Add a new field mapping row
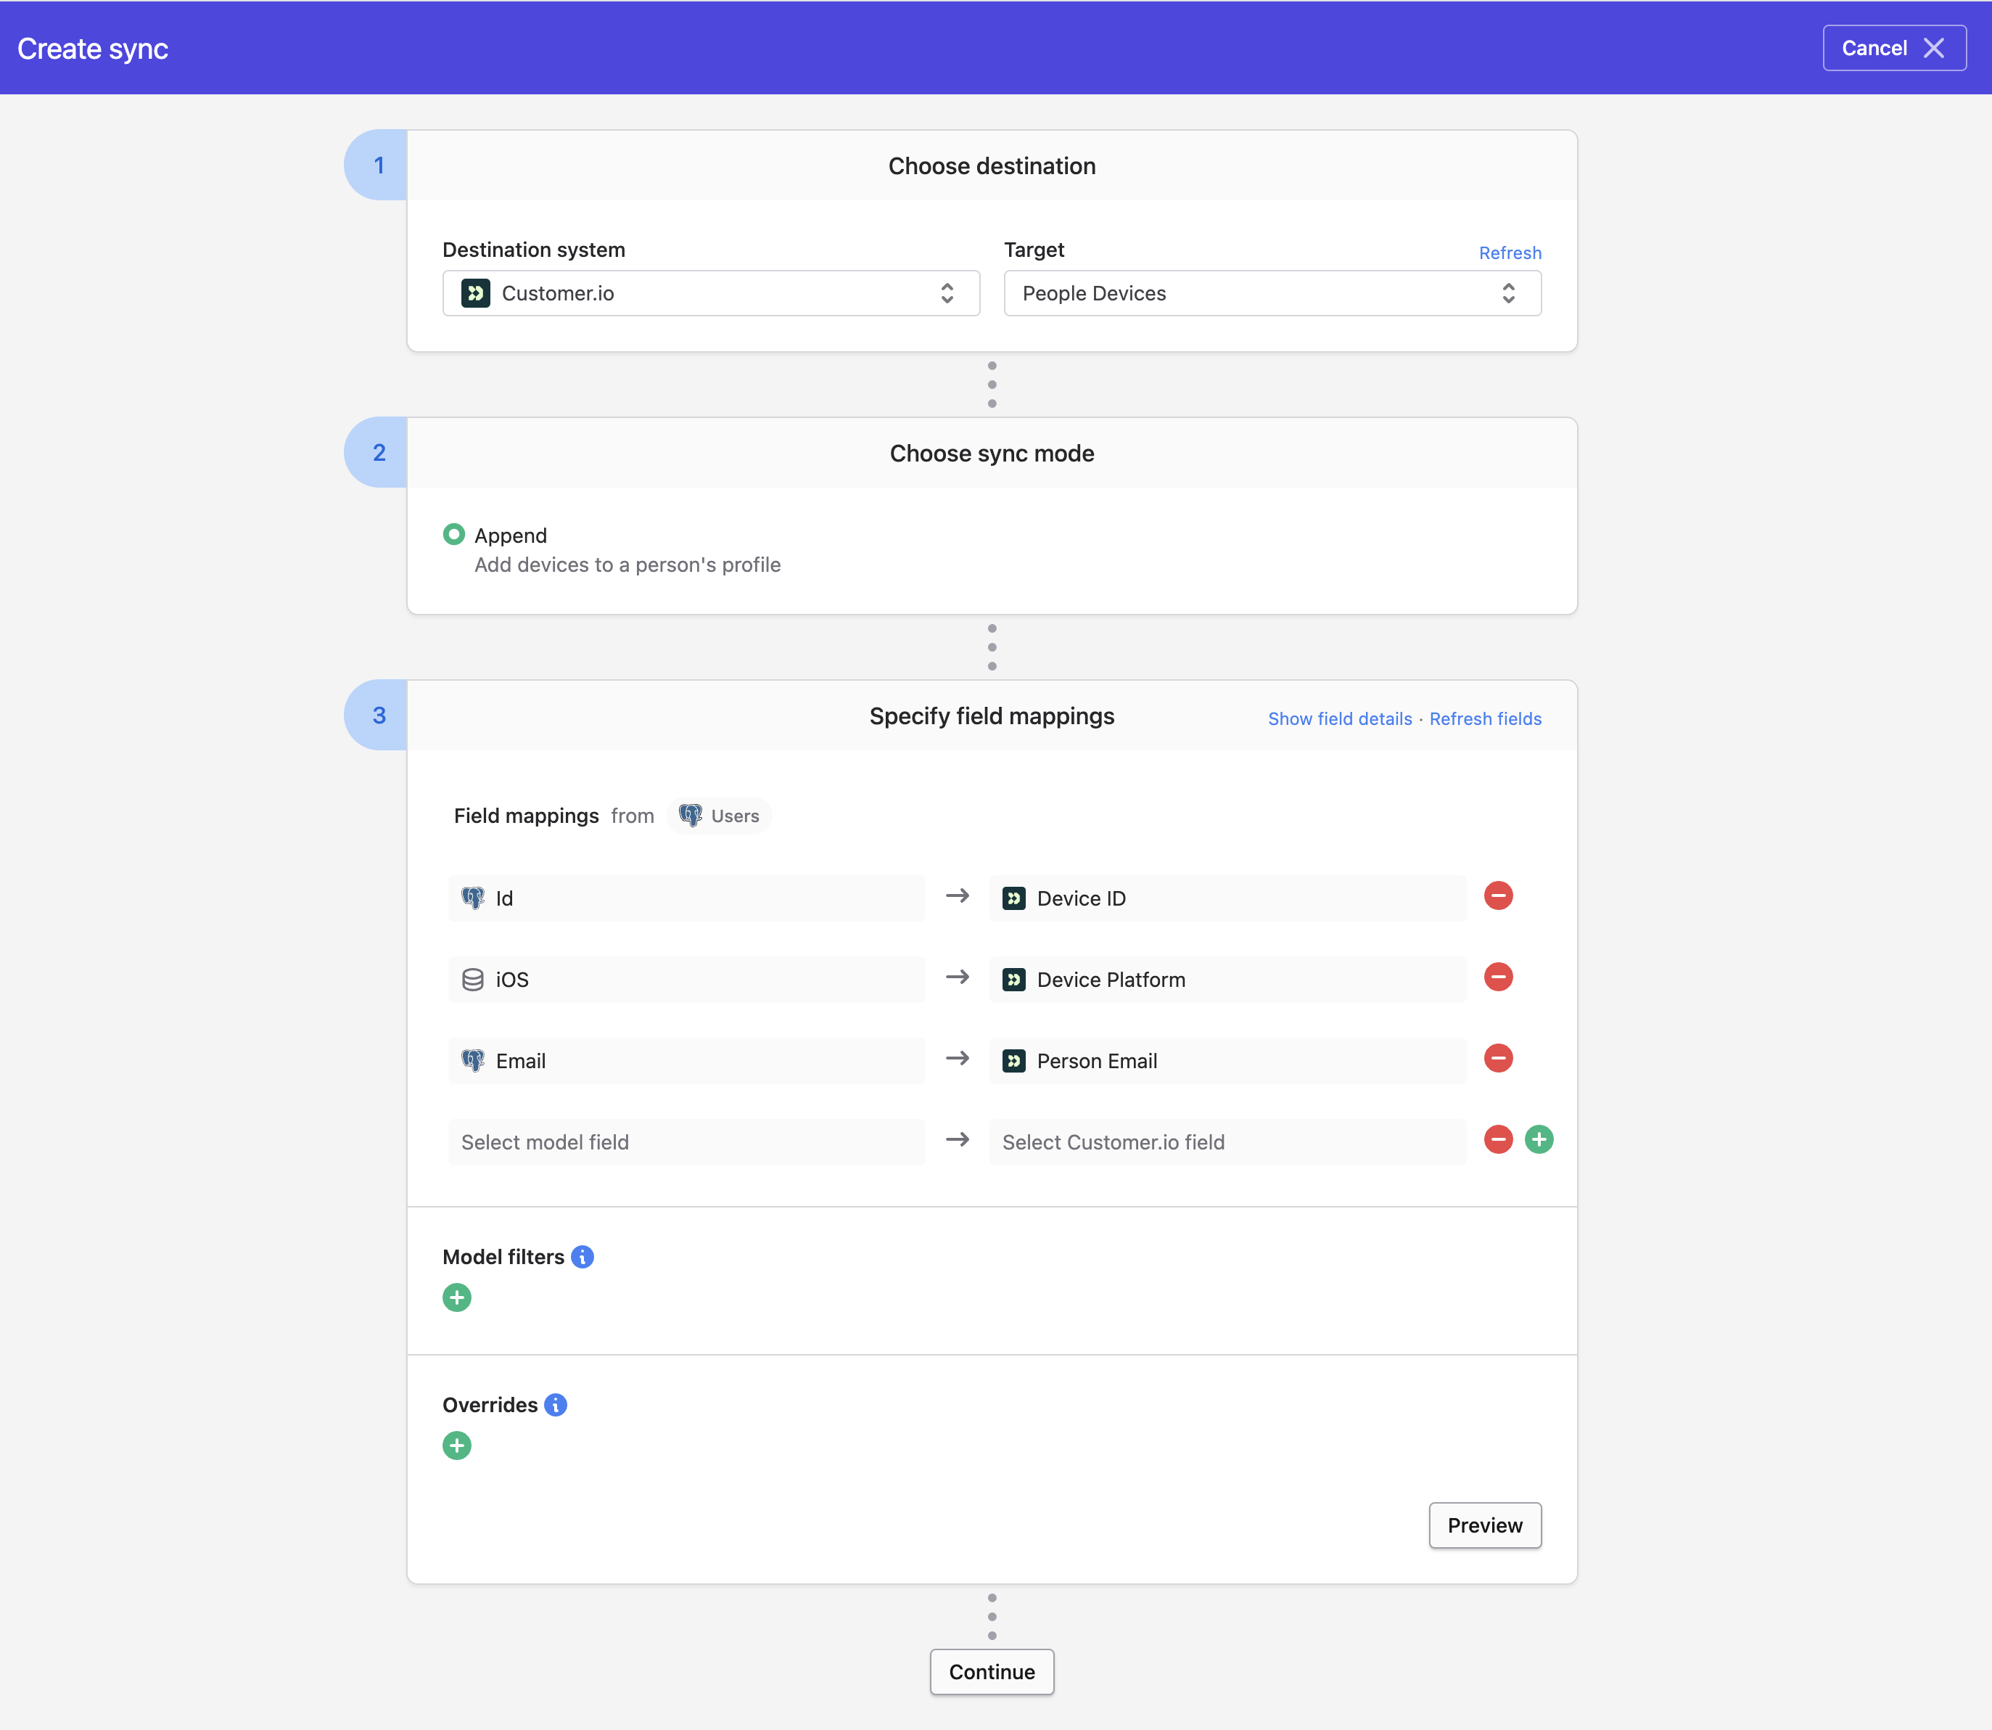 (x=1539, y=1139)
